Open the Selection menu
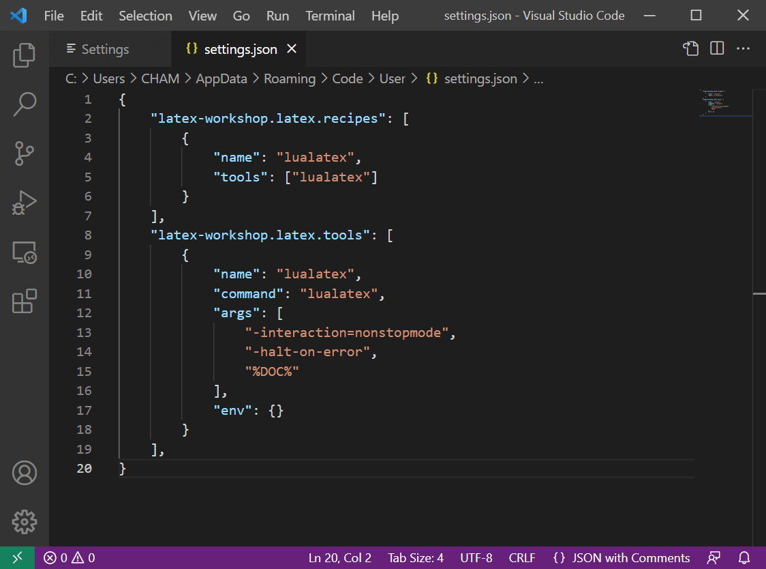This screenshot has height=569, width=766. click(146, 16)
